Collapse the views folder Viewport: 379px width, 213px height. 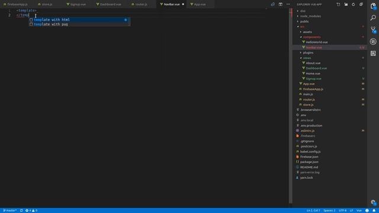(x=307, y=58)
